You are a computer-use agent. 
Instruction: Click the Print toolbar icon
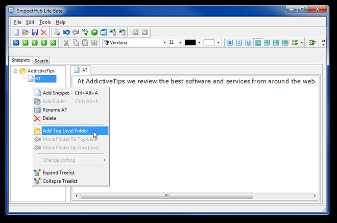[x=57, y=32]
